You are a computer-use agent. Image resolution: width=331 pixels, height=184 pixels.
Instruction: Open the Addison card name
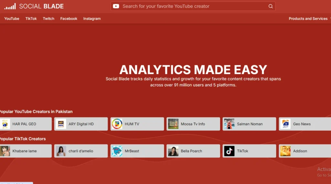[300, 151]
